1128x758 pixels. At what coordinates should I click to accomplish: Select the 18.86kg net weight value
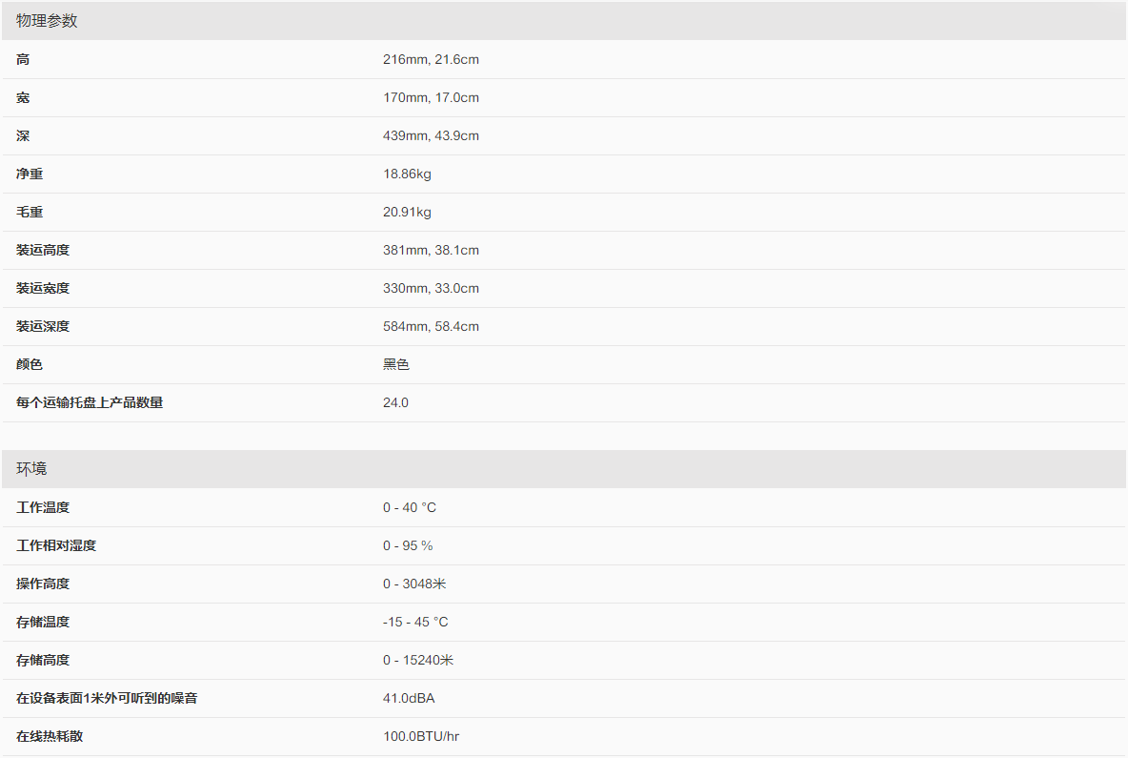pyautogui.click(x=407, y=174)
